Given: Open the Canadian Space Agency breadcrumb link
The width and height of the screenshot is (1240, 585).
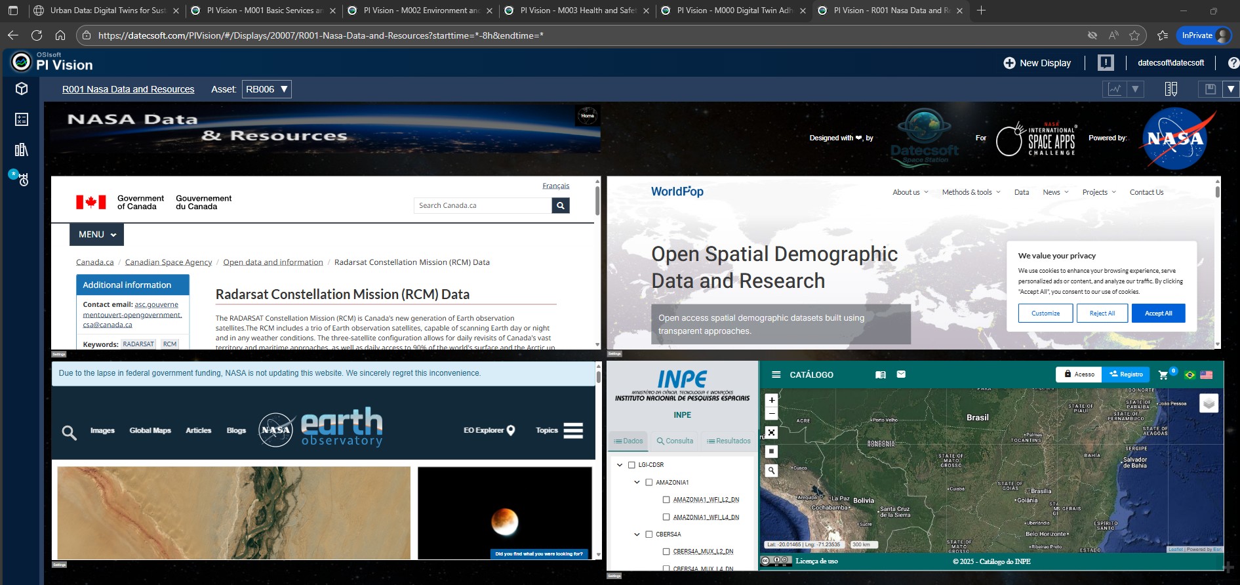Looking at the screenshot, I should pos(169,262).
